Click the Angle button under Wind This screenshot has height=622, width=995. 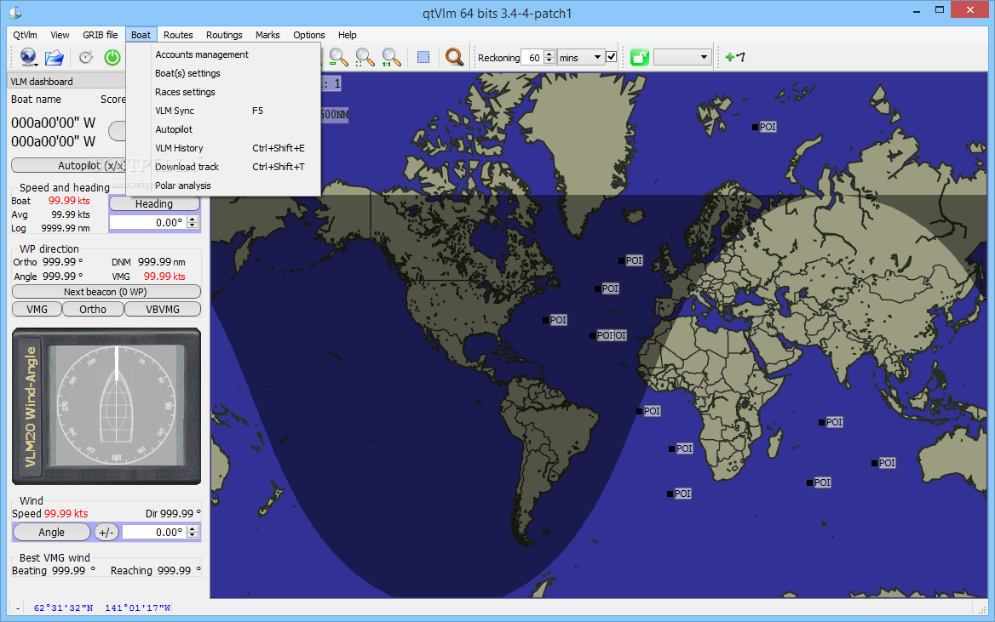coord(51,533)
